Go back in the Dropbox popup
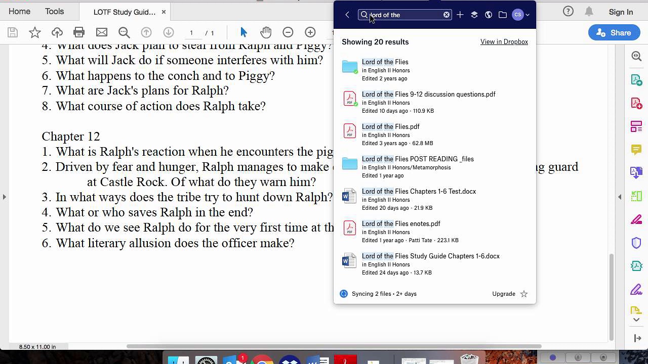The image size is (648, 364). click(x=347, y=15)
